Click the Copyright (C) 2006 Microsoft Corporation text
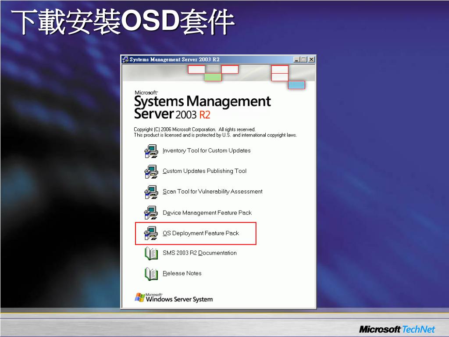The width and height of the screenshot is (449, 337). tap(195, 129)
